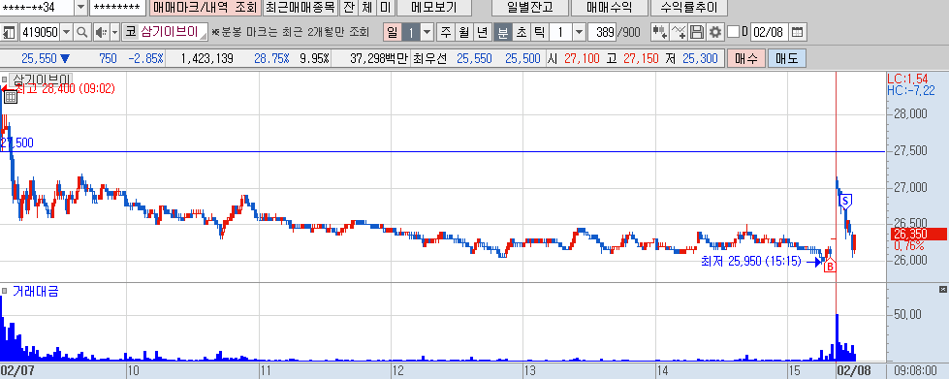Click the blue 매도 sell button
This screenshot has width=949, height=379.
786,59
